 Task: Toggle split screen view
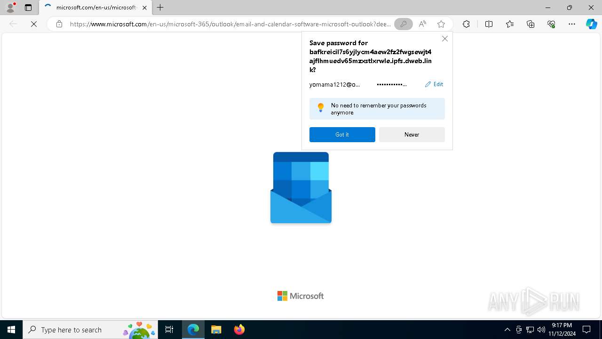click(x=489, y=24)
